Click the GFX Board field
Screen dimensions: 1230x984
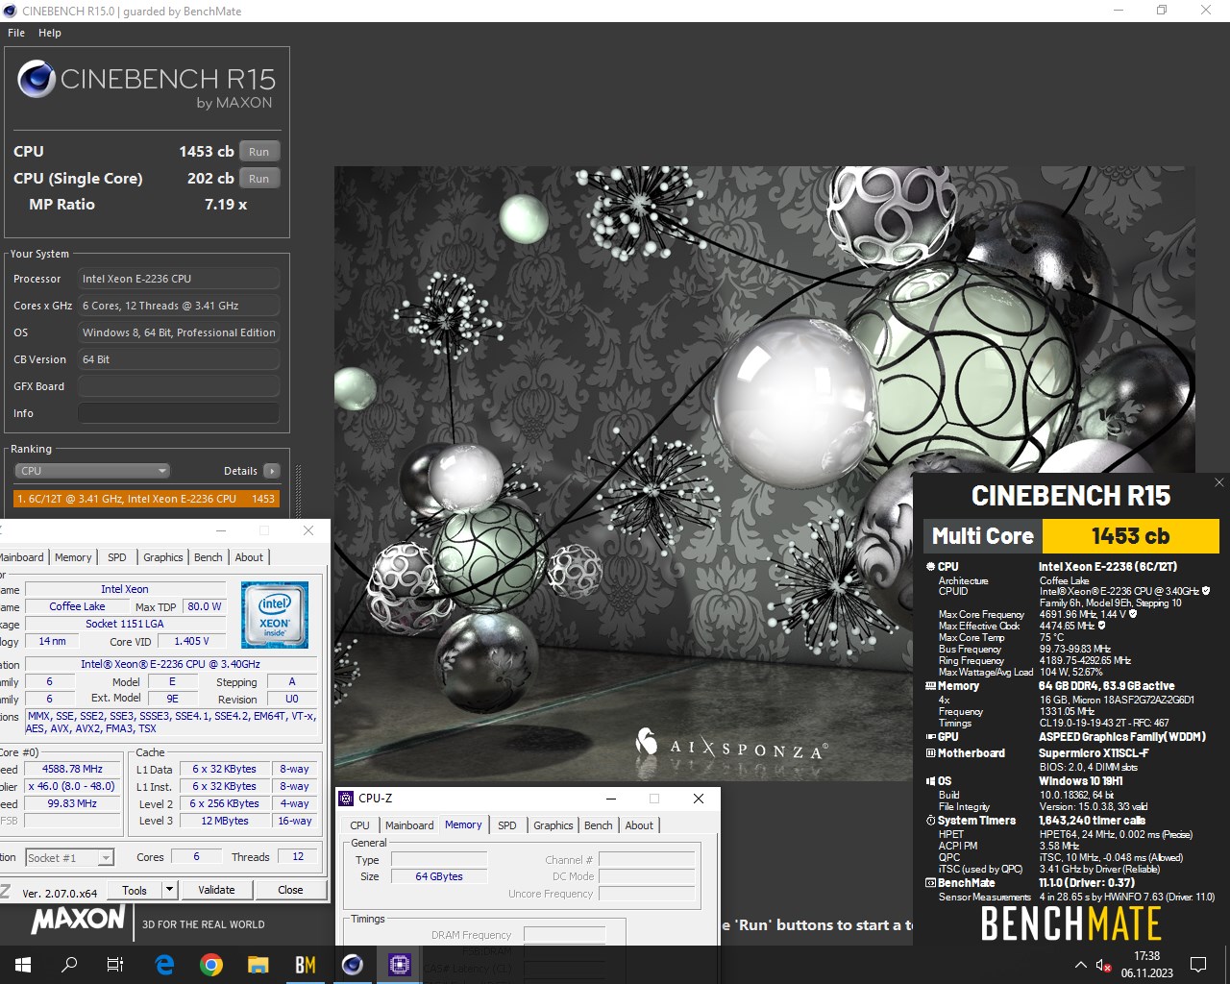(x=179, y=386)
